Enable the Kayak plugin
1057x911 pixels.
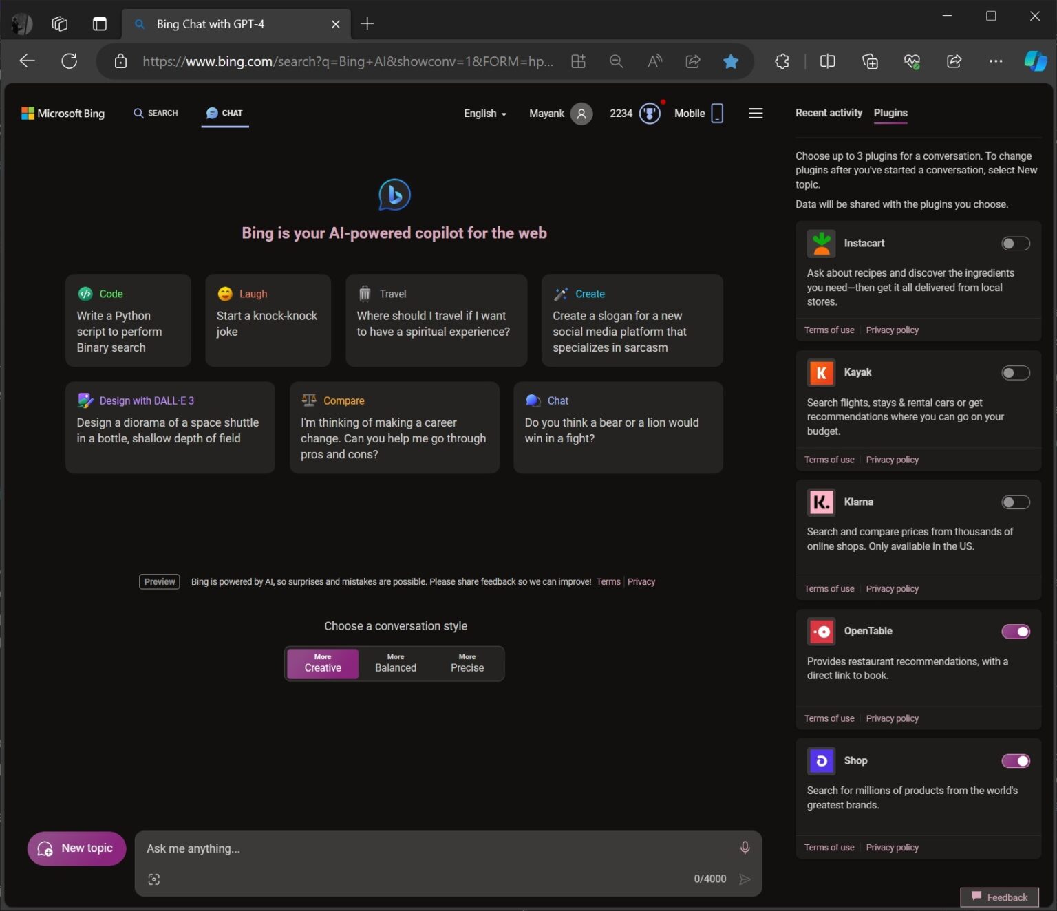pos(1016,372)
